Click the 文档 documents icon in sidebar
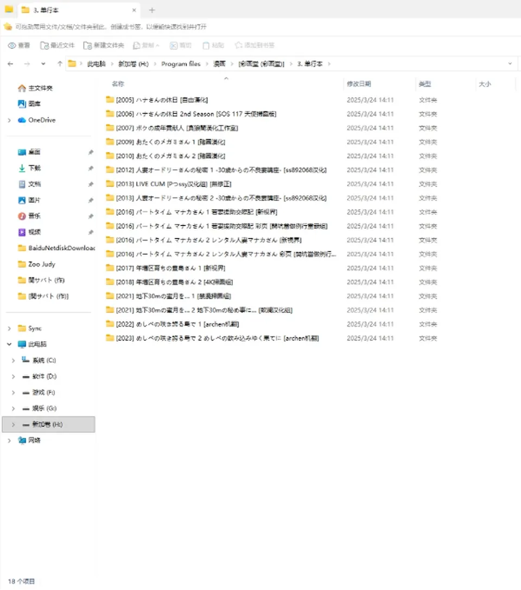Viewport: 521px width, 590px height. 22,184
